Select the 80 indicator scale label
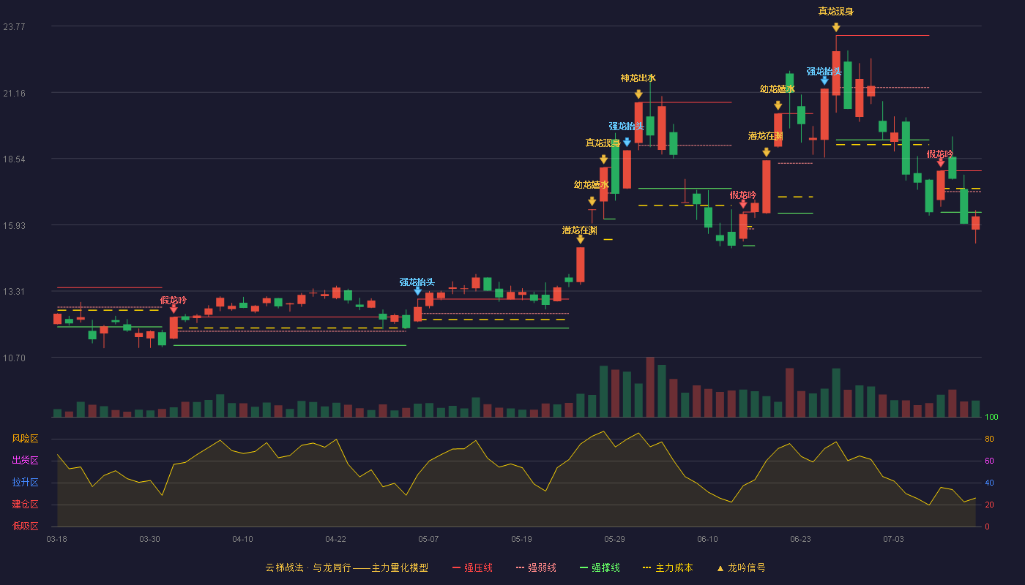Viewport: 1025px width, 585px height. pyautogui.click(x=990, y=439)
